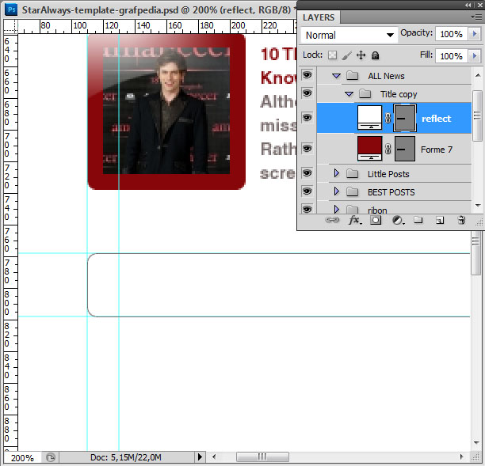Hide the Little Posts group
The width and height of the screenshot is (485, 466).
[307, 173]
